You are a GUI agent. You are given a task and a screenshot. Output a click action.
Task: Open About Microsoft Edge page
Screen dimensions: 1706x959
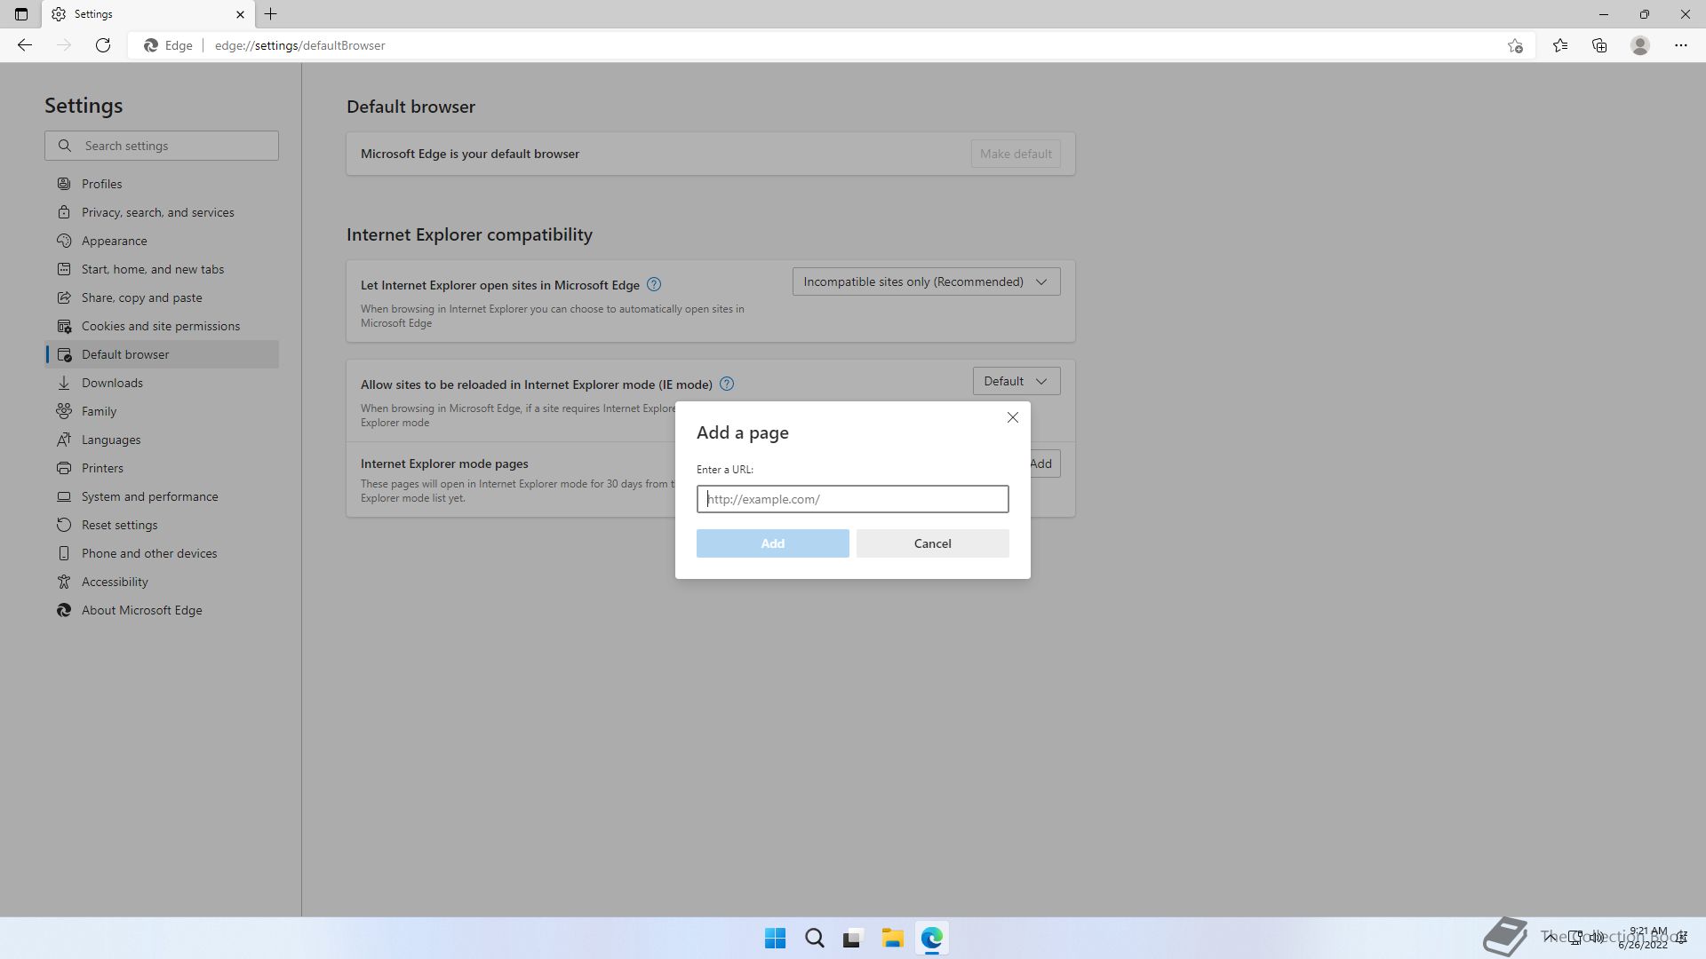(162, 610)
